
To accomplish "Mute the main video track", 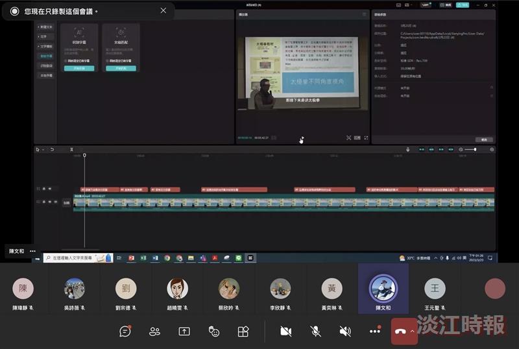I will coord(56,202).
